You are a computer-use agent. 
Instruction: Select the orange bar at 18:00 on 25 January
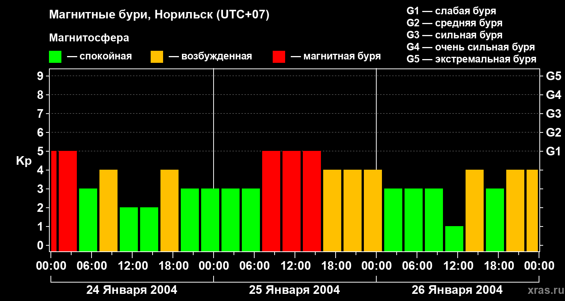click(332, 210)
